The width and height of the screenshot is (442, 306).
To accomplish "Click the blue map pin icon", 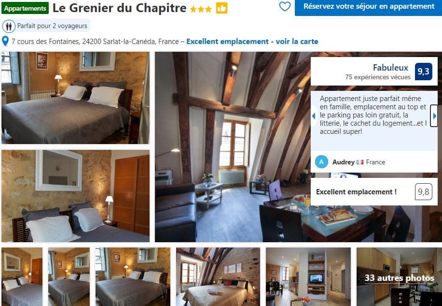I will 5,41.
